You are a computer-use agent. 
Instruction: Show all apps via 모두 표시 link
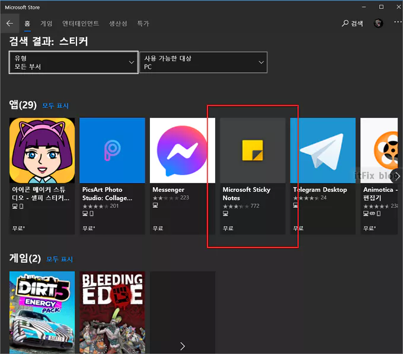[55, 106]
